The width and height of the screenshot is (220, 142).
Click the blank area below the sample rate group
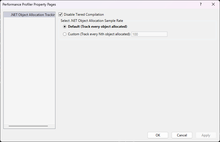137,84
